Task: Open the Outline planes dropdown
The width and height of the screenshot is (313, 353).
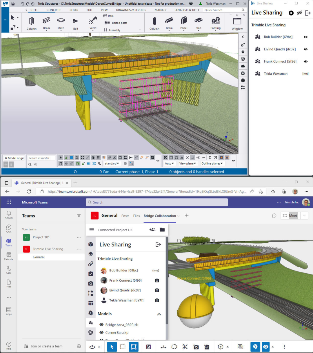Action: (212, 163)
